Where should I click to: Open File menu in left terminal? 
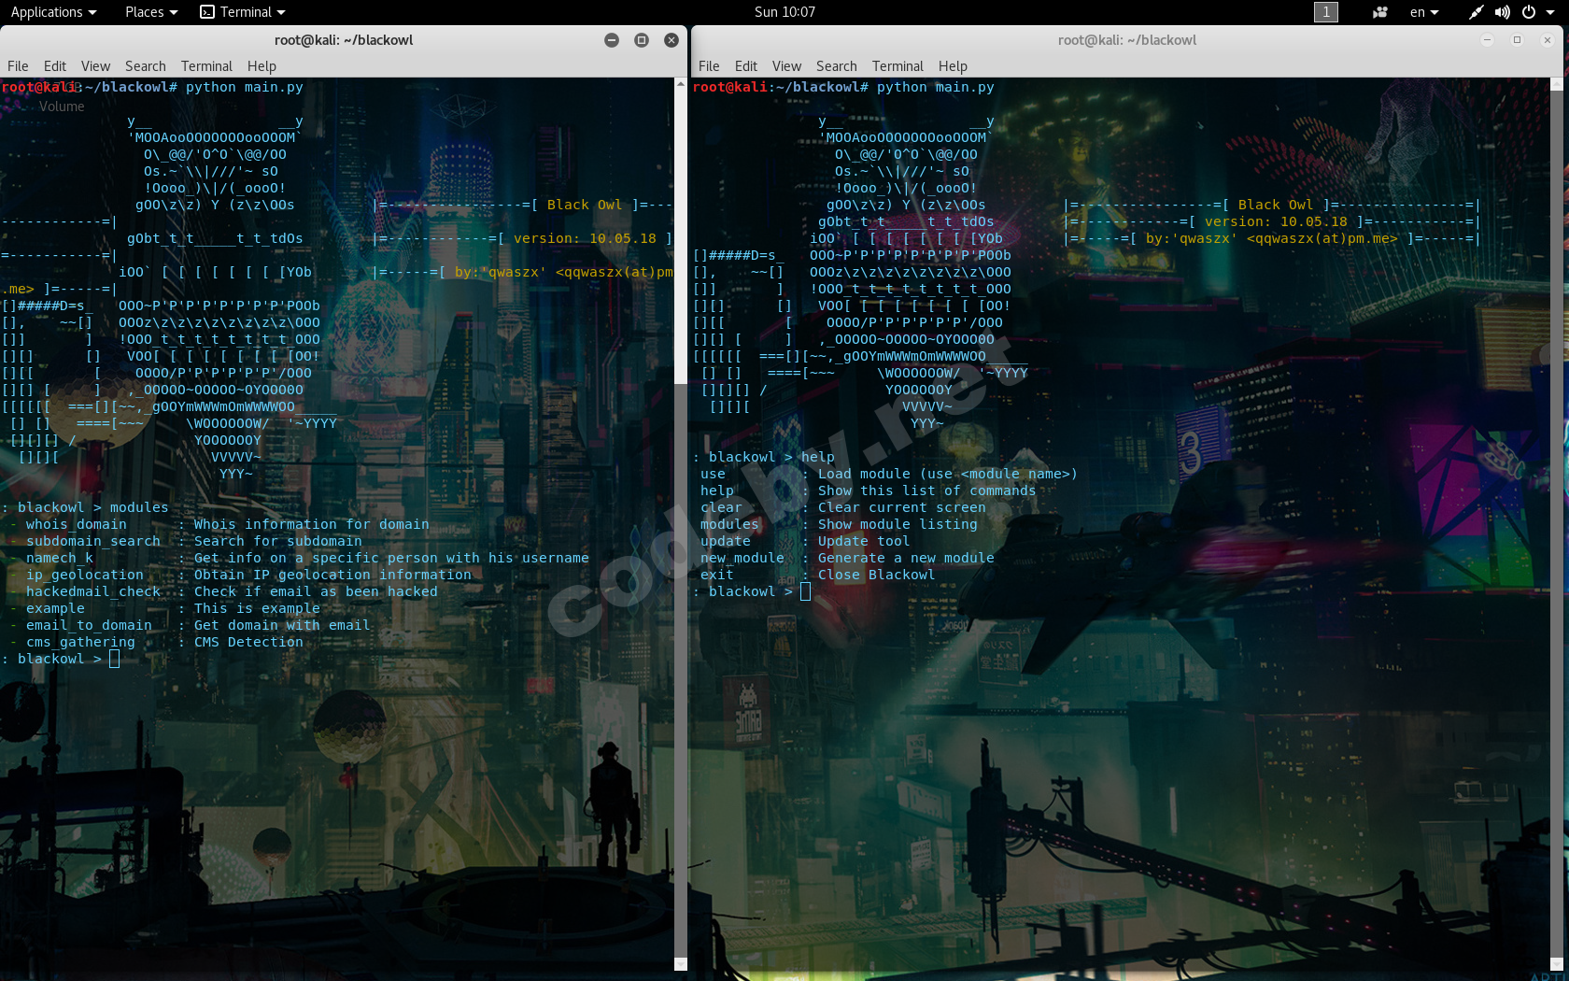coord(18,66)
